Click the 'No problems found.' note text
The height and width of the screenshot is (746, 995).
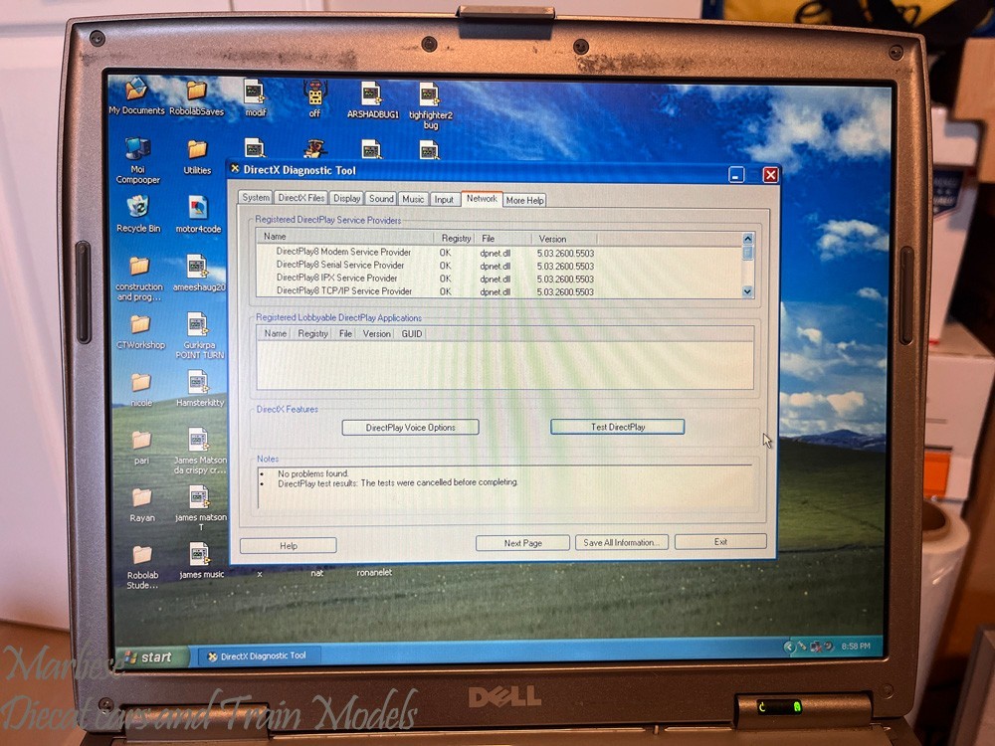click(x=312, y=473)
